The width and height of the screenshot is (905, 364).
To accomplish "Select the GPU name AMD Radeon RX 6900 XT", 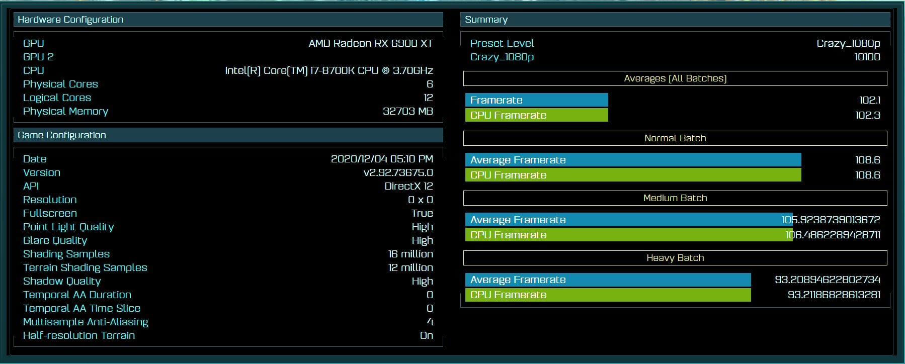I will pos(371,43).
